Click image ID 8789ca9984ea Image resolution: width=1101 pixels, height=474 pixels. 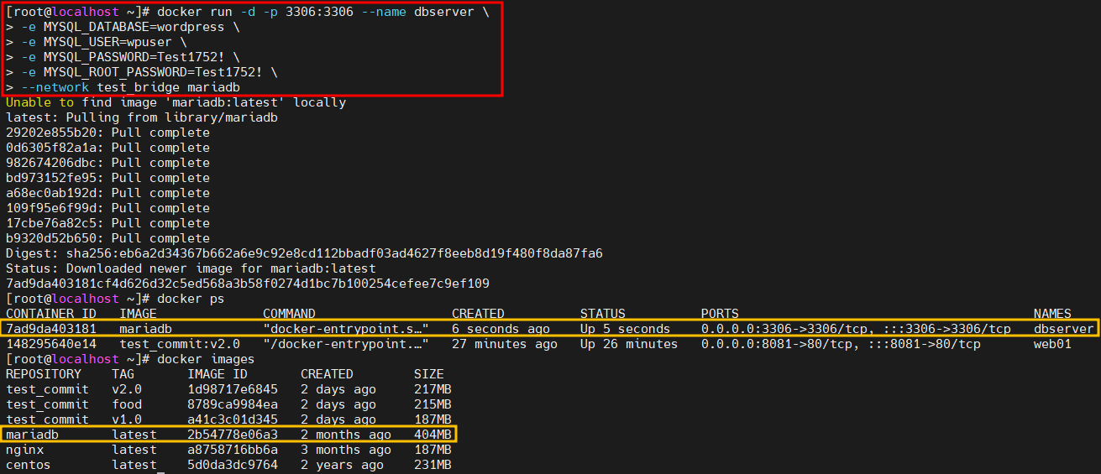pos(233,404)
